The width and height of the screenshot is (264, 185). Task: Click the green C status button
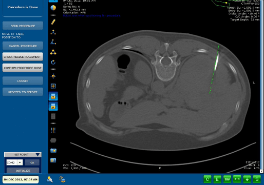pyautogui.click(x=208, y=179)
